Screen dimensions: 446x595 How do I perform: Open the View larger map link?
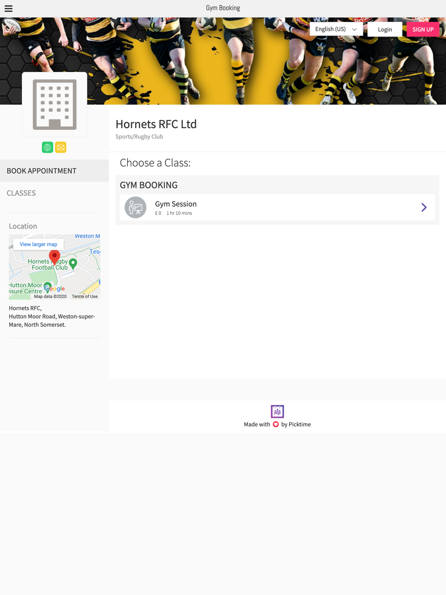[x=38, y=244]
